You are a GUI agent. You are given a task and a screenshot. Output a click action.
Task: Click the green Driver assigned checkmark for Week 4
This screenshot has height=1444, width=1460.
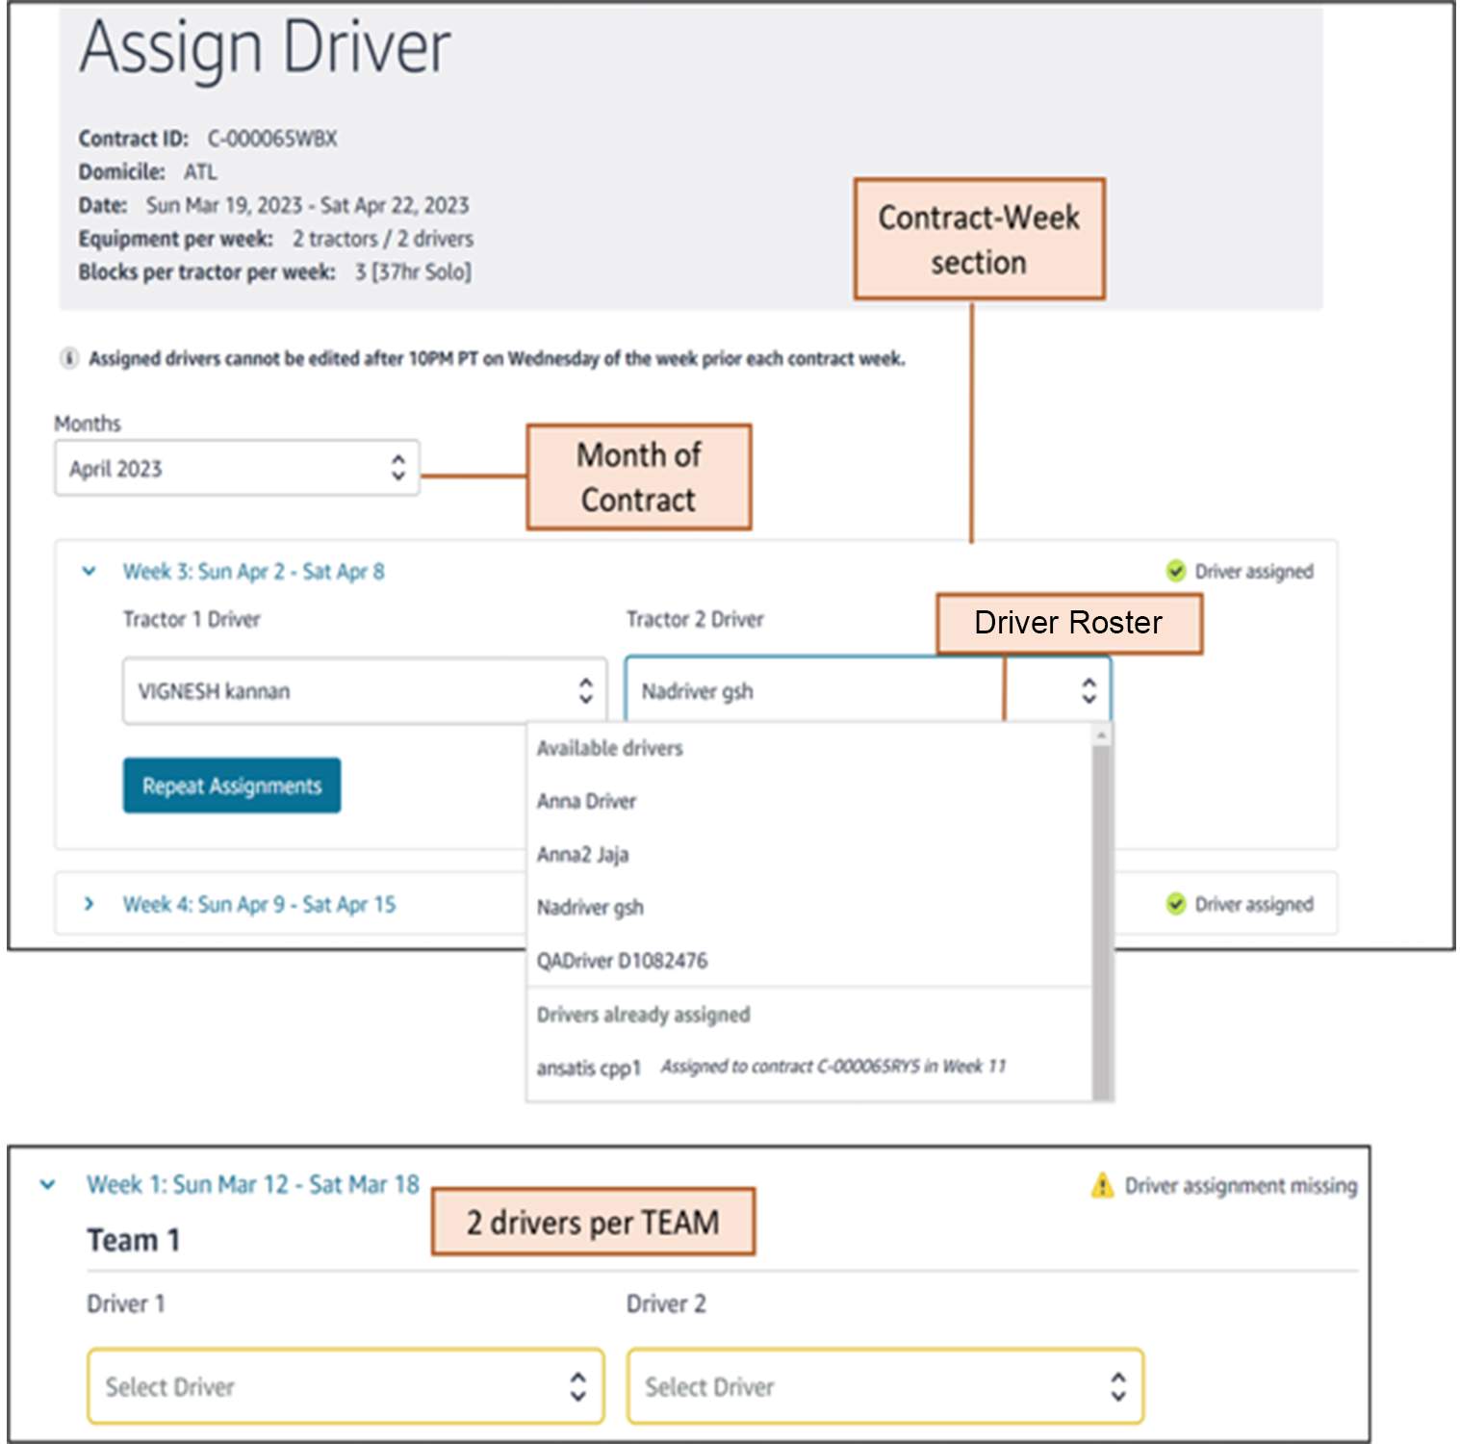coord(1175,904)
